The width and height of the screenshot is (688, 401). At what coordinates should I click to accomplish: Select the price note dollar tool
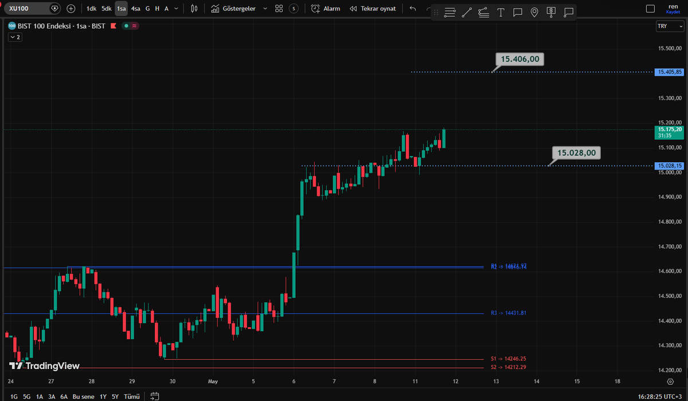[x=551, y=12]
